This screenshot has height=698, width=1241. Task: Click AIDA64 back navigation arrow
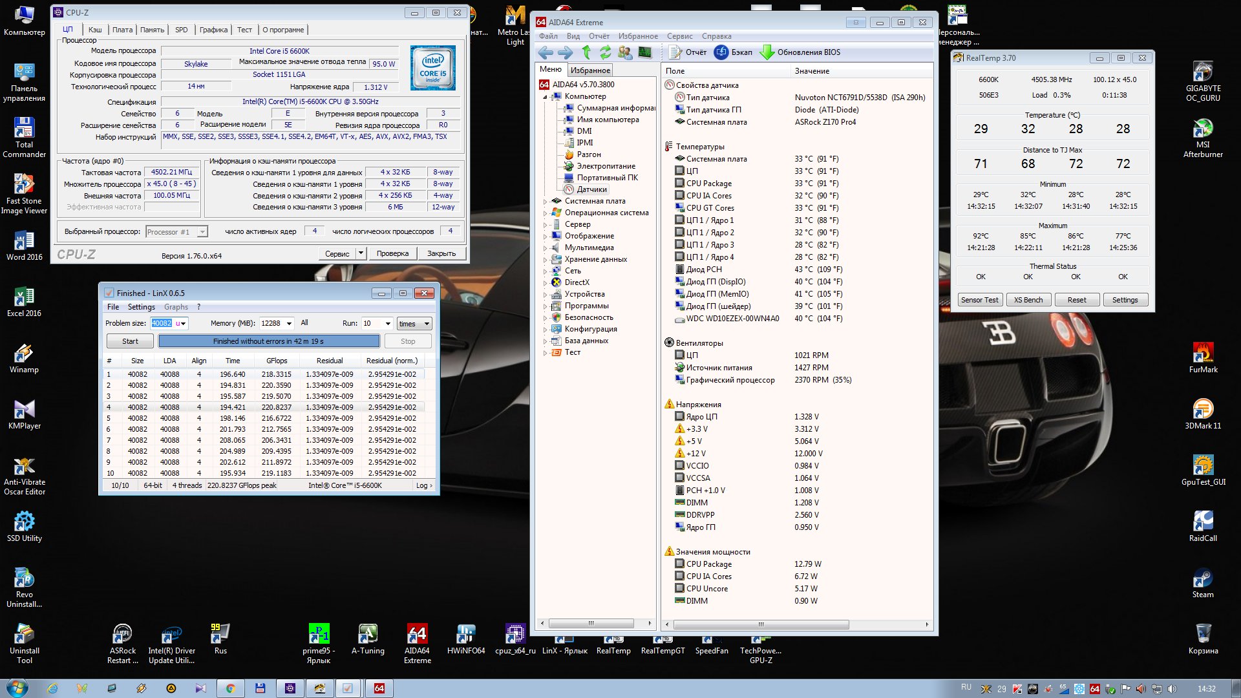(x=546, y=52)
